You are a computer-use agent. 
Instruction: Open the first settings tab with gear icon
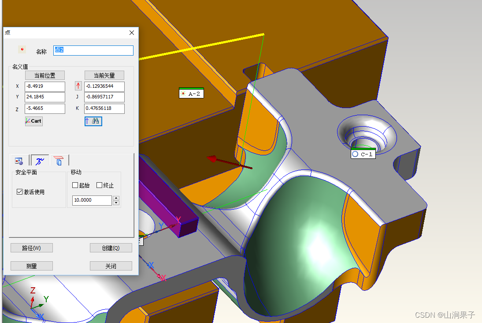19,161
